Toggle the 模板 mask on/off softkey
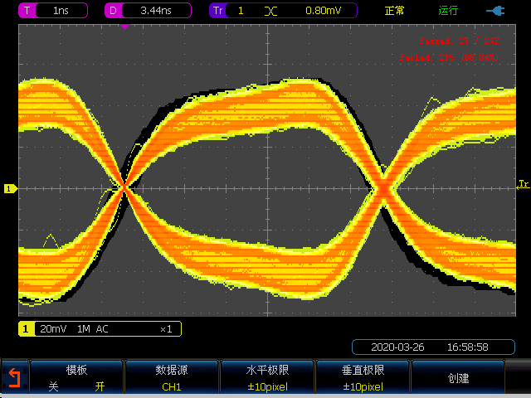This screenshot has height=398, width=531. 76,378
